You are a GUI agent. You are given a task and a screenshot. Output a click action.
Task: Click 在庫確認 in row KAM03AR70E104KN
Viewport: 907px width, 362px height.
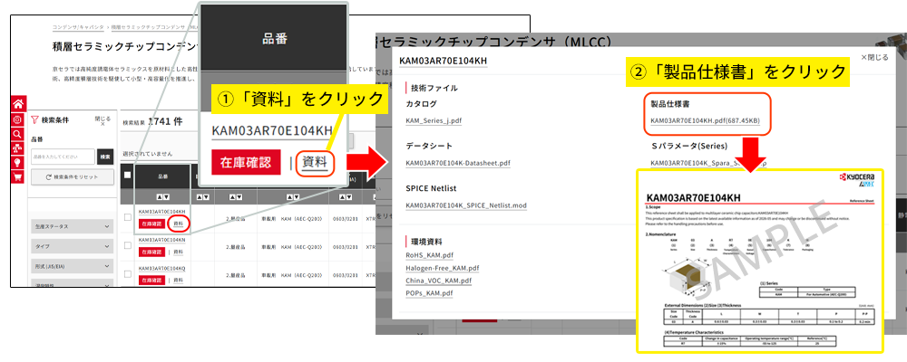151,252
